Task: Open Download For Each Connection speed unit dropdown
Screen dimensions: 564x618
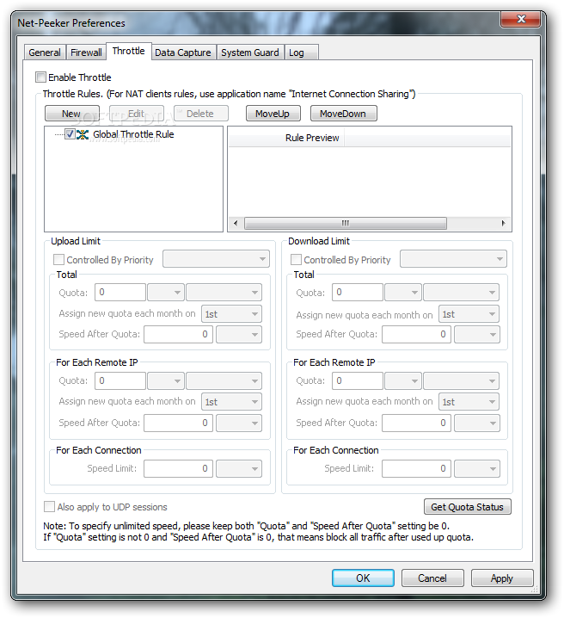Action: click(477, 468)
